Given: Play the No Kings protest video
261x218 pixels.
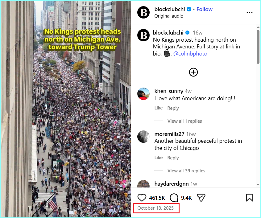Looking at the screenshot, I should (x=82, y=109).
